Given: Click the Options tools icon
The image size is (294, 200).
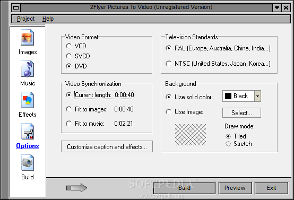Looking at the screenshot, I should click(28, 131).
